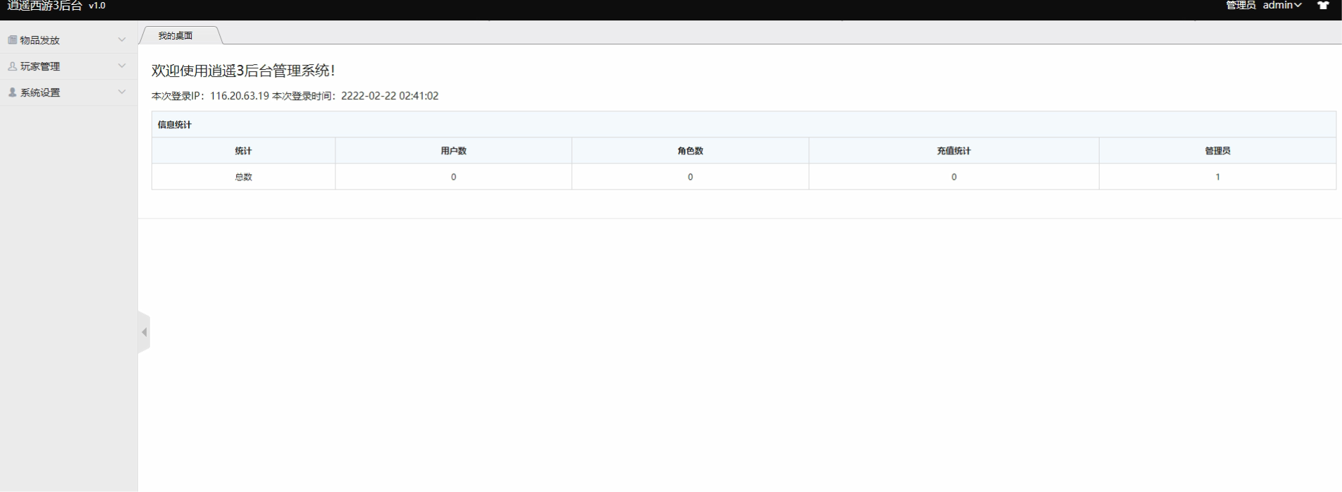Click the 充值统计 column header
The image size is (1342, 492).
click(x=954, y=151)
